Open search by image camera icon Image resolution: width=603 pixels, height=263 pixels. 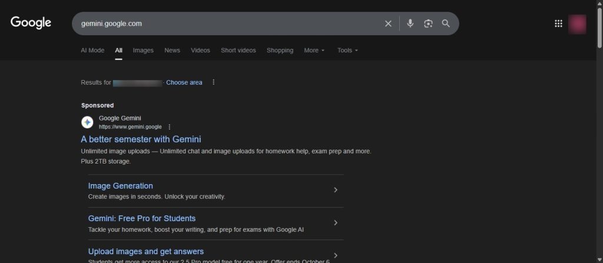pos(428,24)
